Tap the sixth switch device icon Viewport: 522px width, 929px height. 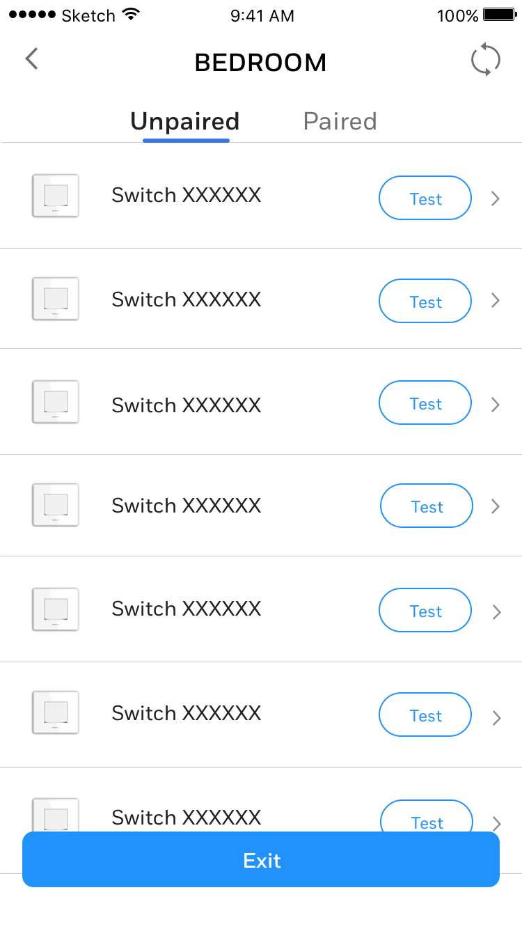coord(56,712)
